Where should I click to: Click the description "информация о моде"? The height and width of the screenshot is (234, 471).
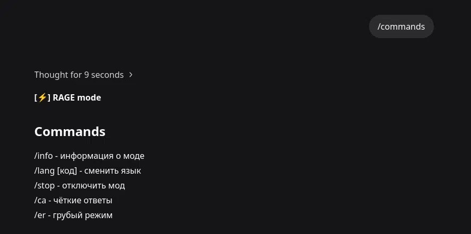[102, 156]
